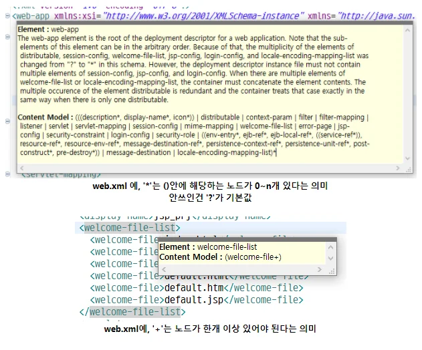Click the <web-app opening tag text
The height and width of the screenshot is (350, 422).
(31, 16)
